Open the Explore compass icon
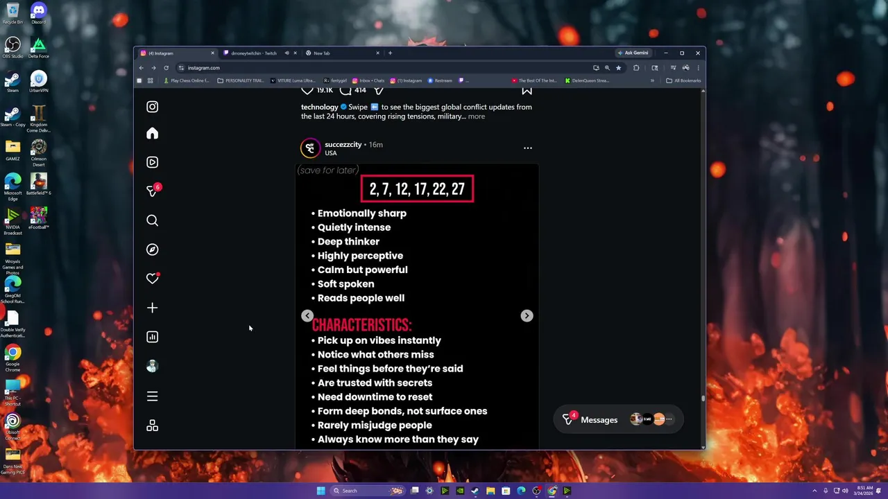The height and width of the screenshot is (499, 888). pyautogui.click(x=152, y=249)
